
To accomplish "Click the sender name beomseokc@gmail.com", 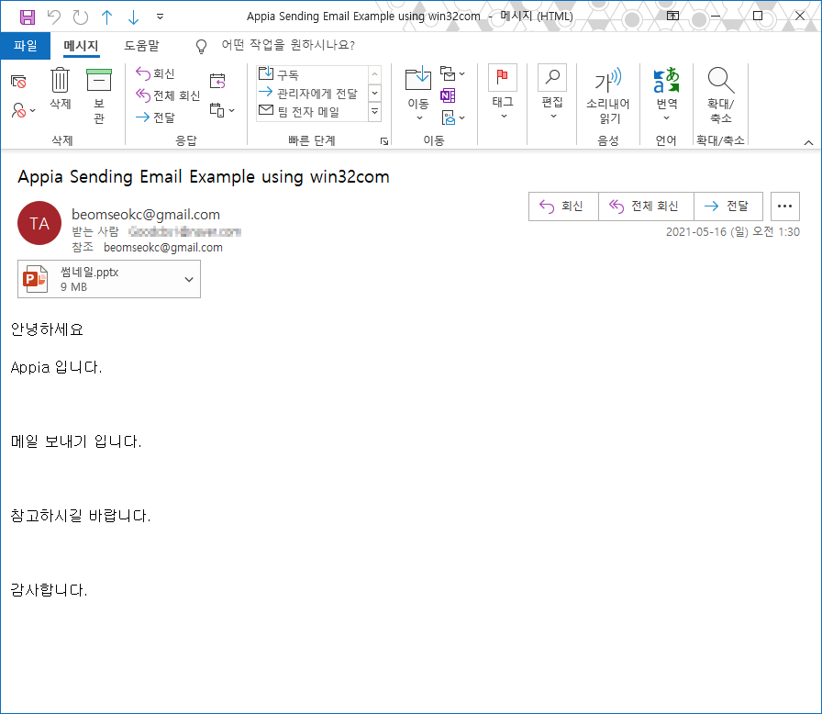I will (146, 215).
